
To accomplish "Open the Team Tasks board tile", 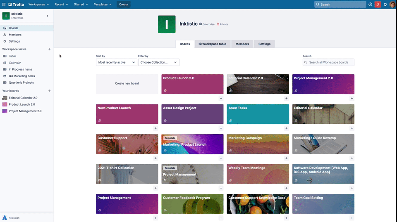I will point(258,114).
